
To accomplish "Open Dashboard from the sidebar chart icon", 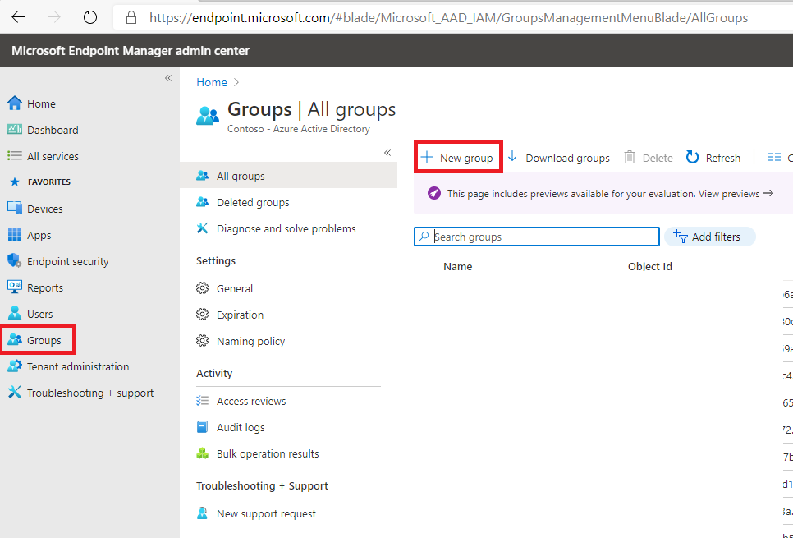I will [15, 130].
